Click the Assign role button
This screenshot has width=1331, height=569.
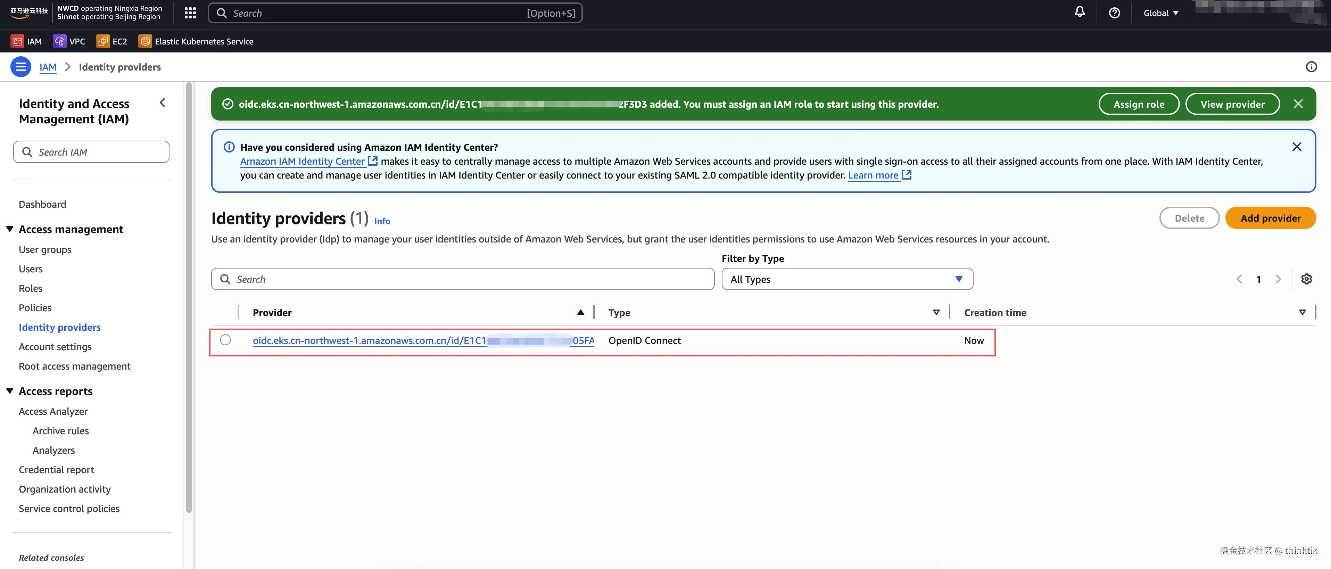[1138, 104]
